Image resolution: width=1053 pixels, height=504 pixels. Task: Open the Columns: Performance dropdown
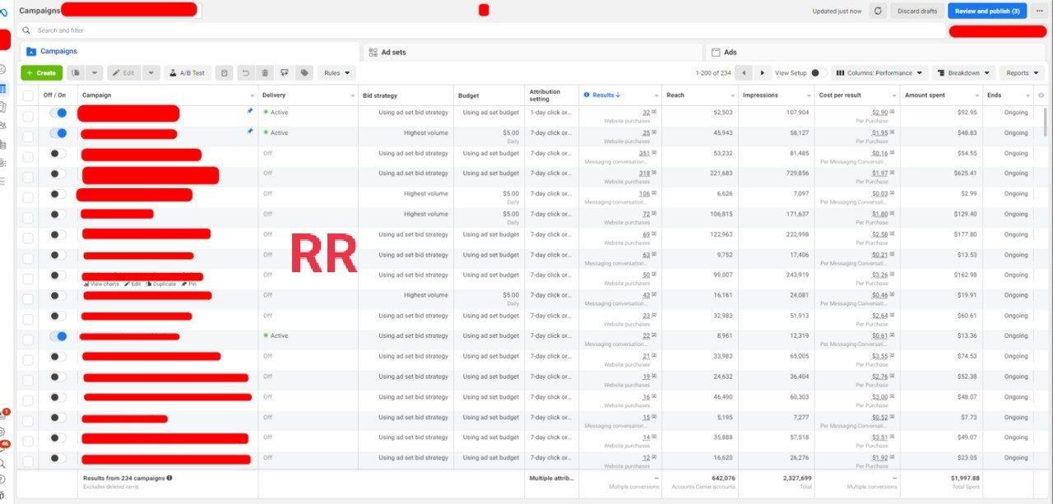pos(879,73)
